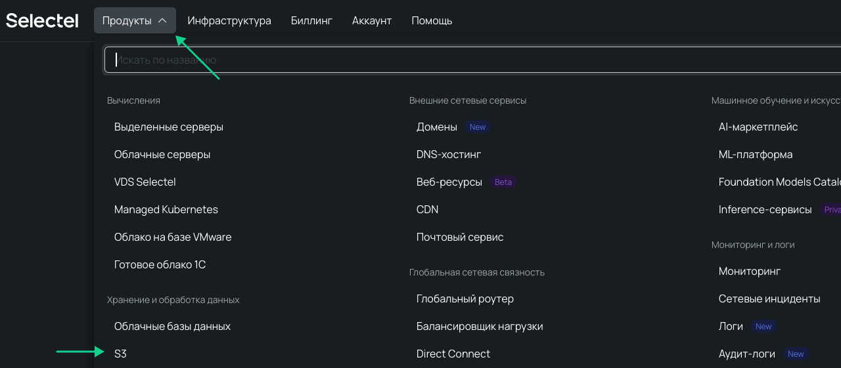
Task: Open the Аккаунт menu
Action: [x=372, y=20]
